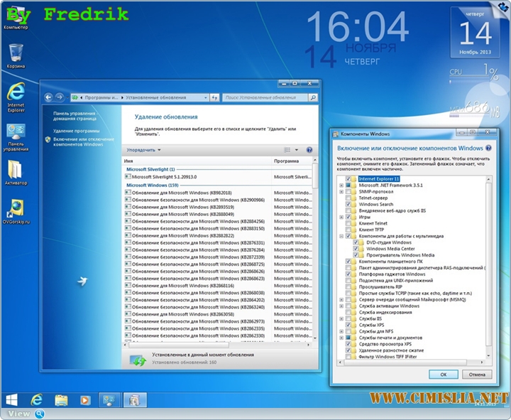The image size is (511, 420).
Task: Sort by the Имя column header
Action: (x=197, y=161)
